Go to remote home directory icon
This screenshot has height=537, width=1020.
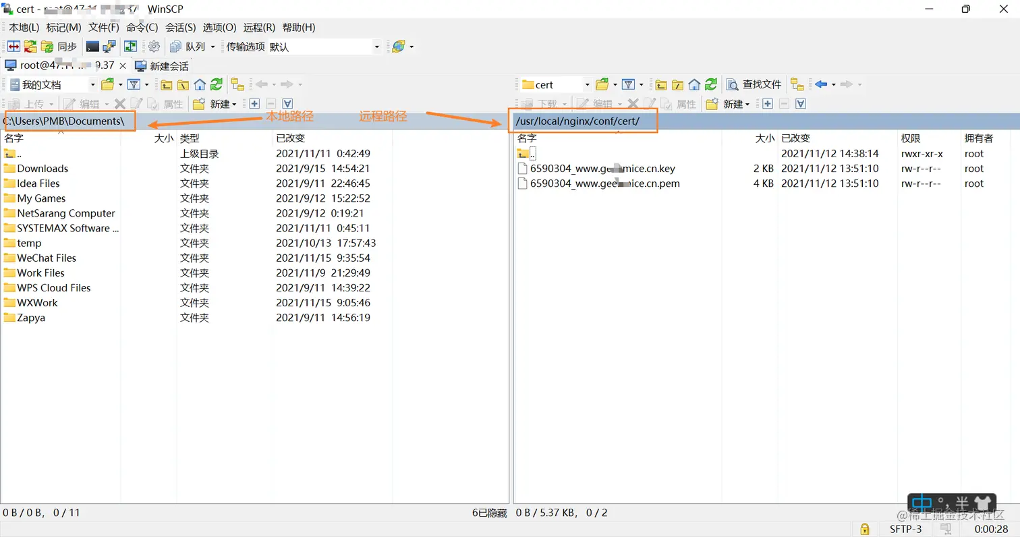coord(694,84)
